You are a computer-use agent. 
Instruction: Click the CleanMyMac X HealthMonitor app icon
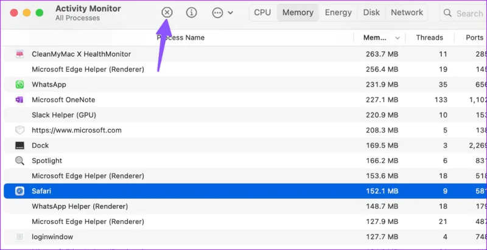(19, 54)
